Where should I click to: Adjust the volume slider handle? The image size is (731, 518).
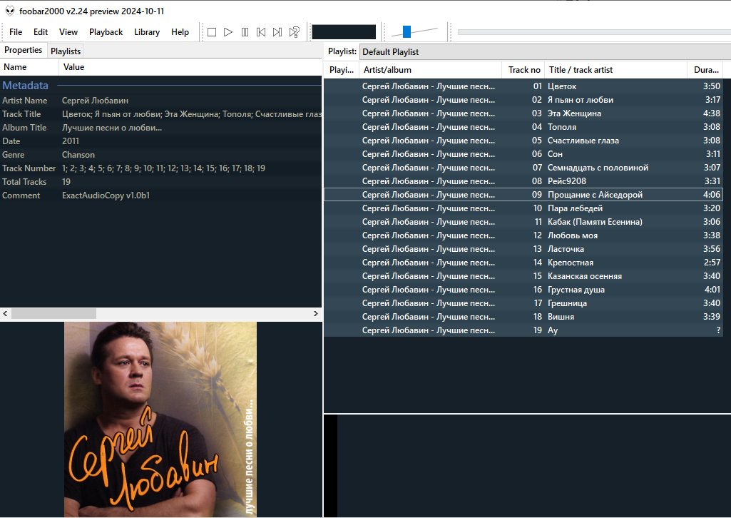click(x=407, y=31)
